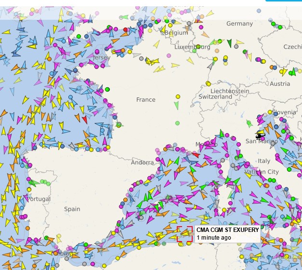Click the pale orange circle east of Luxembourg
The width and height of the screenshot is (302, 270).
pos(217,51)
